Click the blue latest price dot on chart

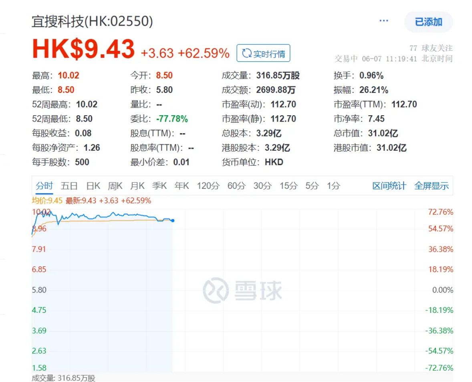(173, 220)
